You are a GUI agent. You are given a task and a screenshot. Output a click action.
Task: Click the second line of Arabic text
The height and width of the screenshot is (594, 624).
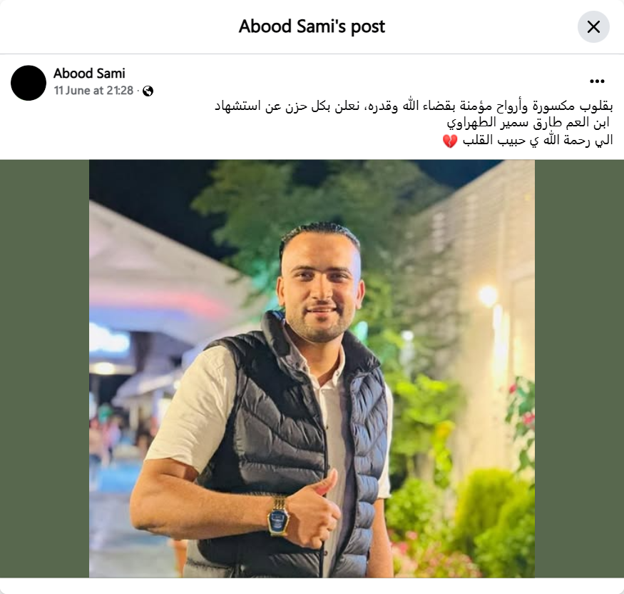click(x=528, y=123)
